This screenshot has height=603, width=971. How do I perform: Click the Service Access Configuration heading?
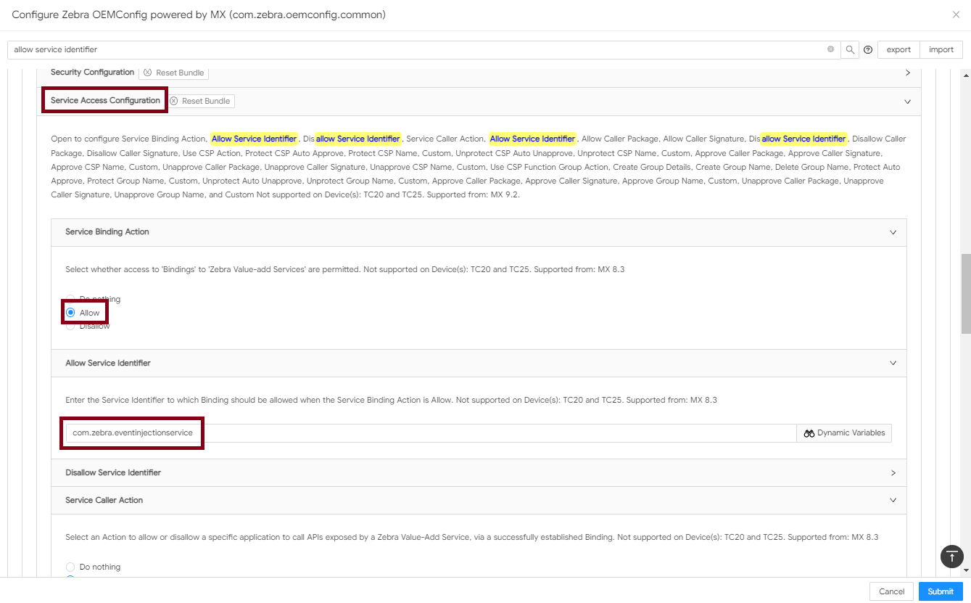(x=105, y=100)
